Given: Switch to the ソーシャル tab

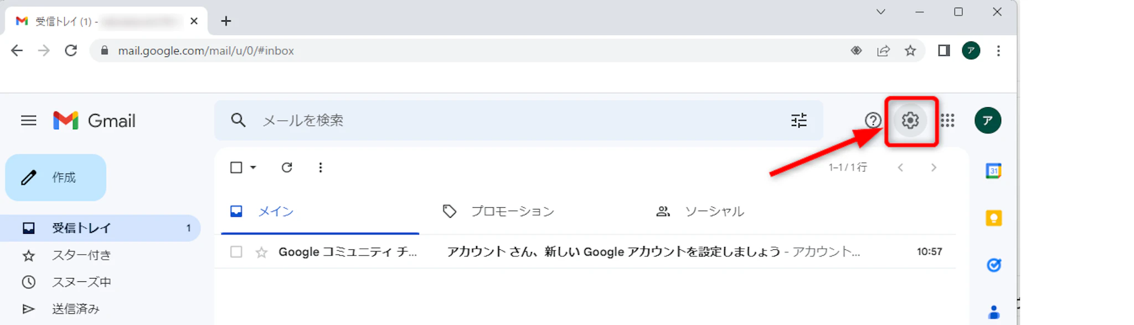Looking at the screenshot, I should tap(714, 212).
